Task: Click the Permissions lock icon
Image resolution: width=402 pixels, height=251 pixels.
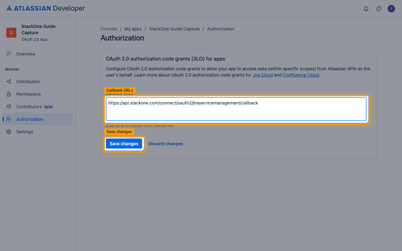Action: [x=9, y=94]
